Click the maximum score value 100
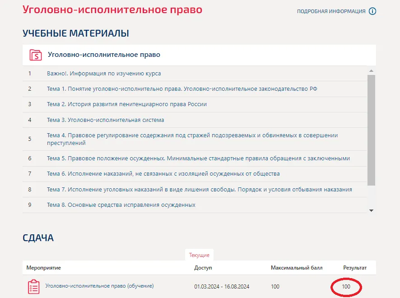Screen dimensions: 400x298 click(275, 287)
